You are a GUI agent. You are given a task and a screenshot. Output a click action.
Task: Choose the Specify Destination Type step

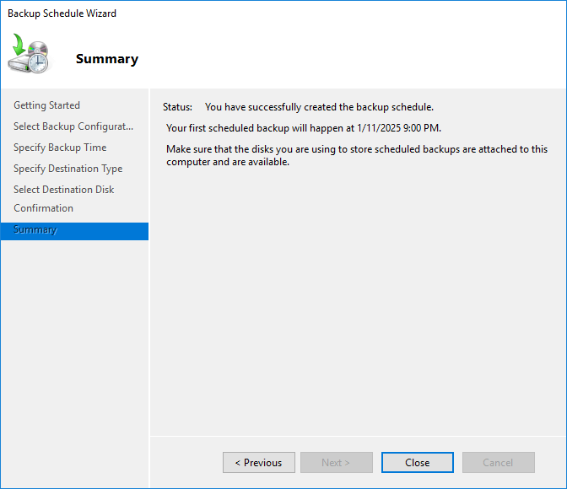[x=68, y=169]
